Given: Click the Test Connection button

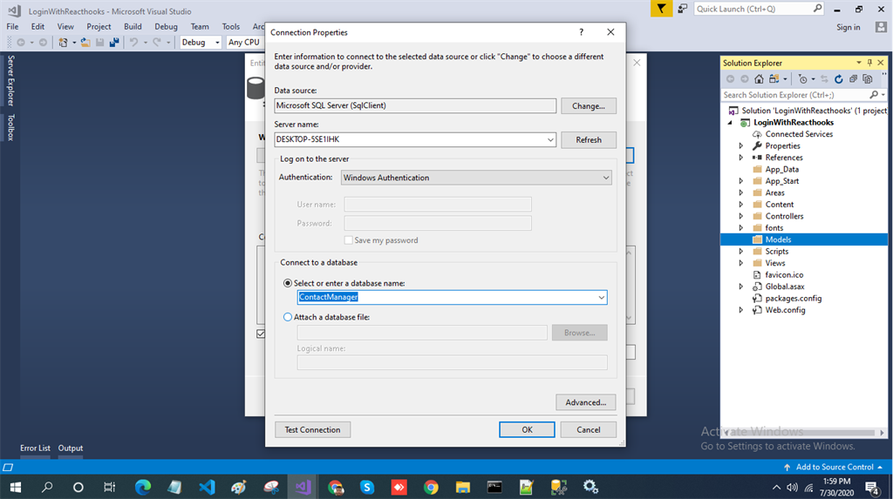Looking at the screenshot, I should coord(313,429).
